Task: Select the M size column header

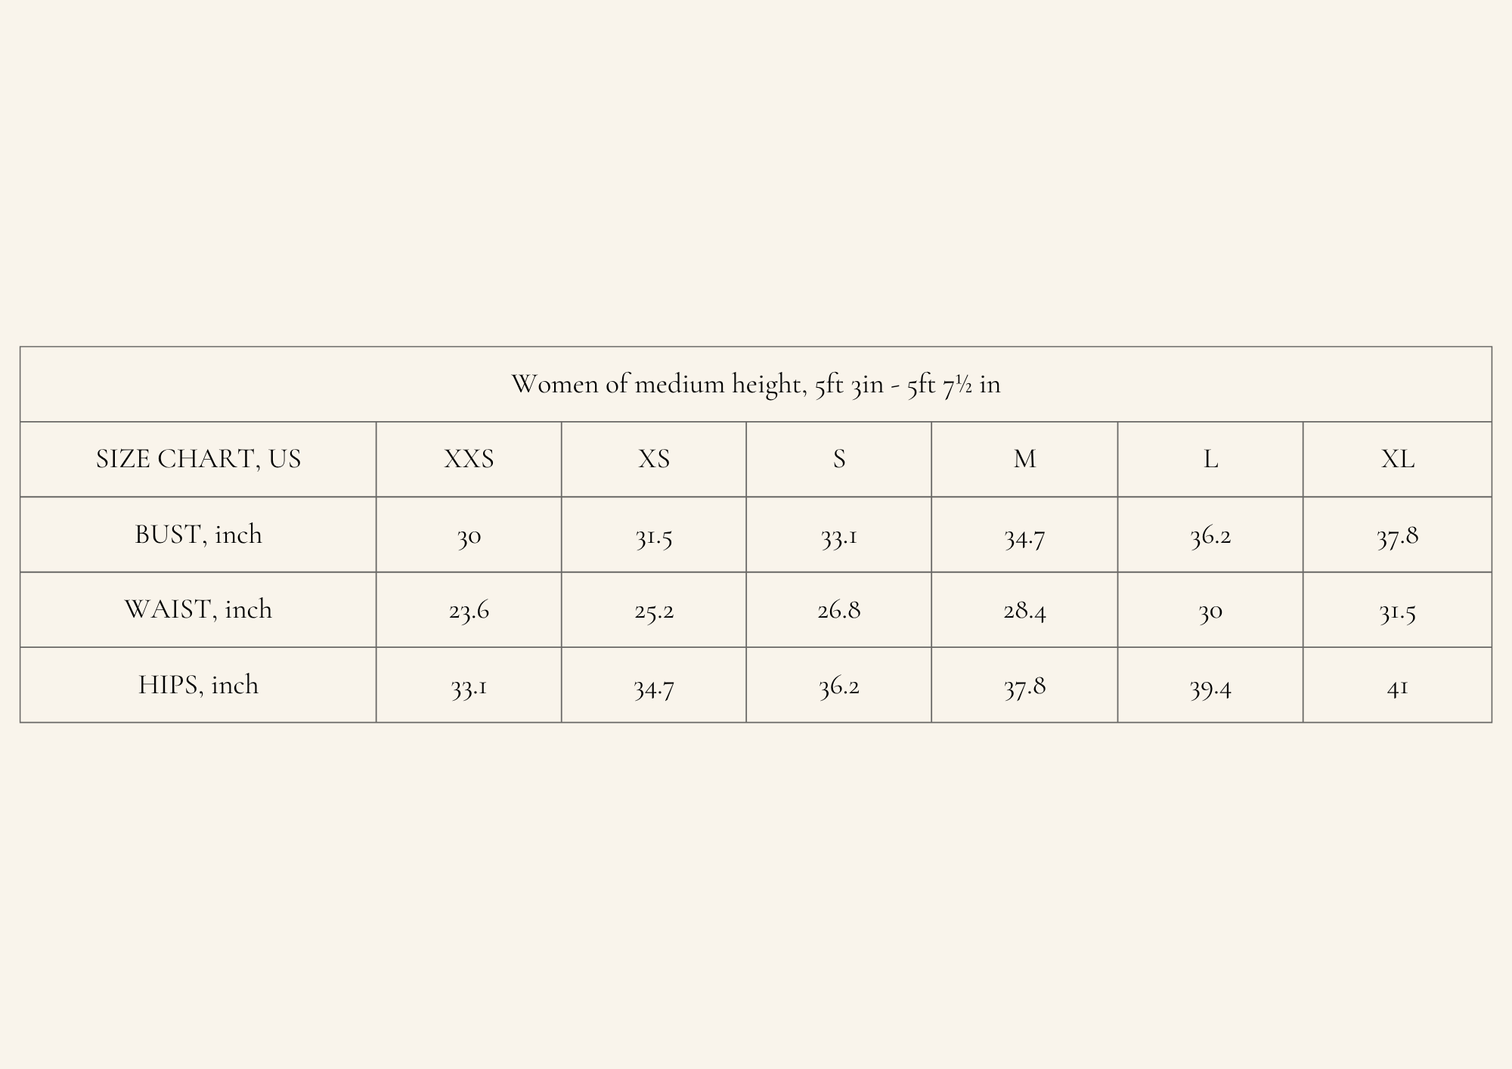Action: click(1024, 459)
